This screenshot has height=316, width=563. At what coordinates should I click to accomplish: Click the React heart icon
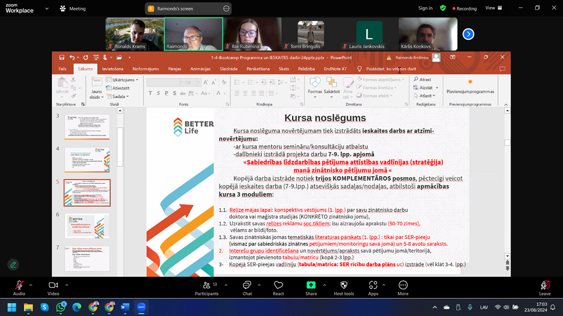click(278, 285)
